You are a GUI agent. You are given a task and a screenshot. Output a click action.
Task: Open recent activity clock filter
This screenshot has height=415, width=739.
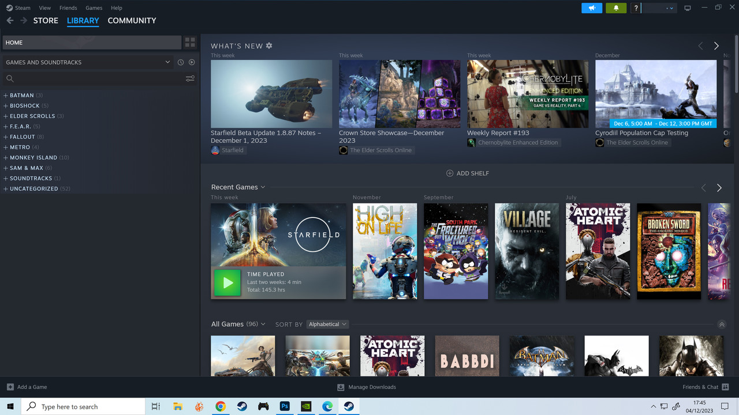(181, 62)
